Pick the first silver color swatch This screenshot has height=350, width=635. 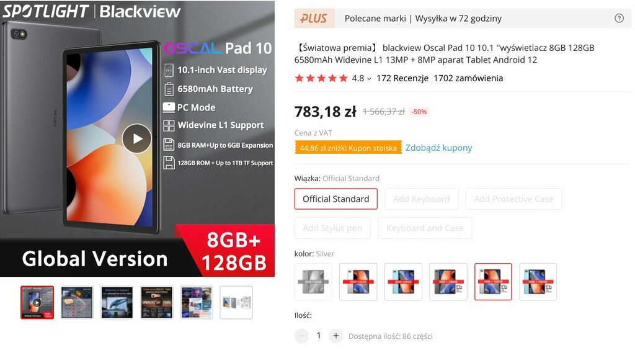tap(313, 282)
